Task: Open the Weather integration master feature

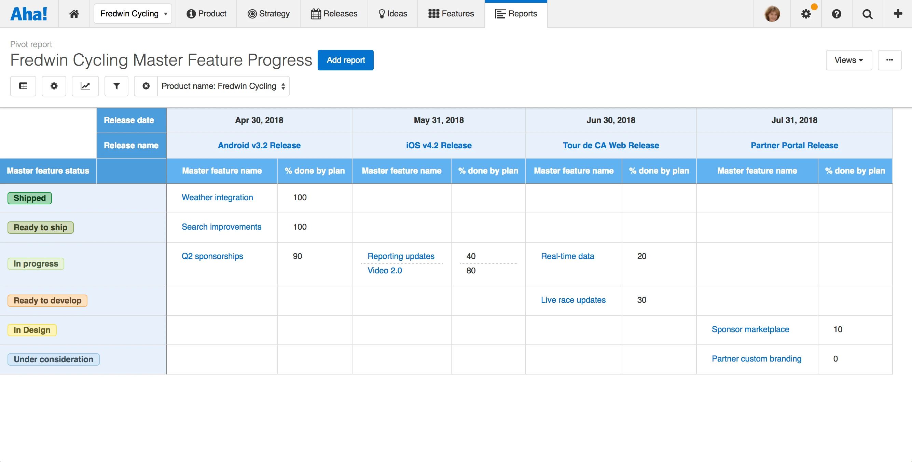Action: pos(217,198)
